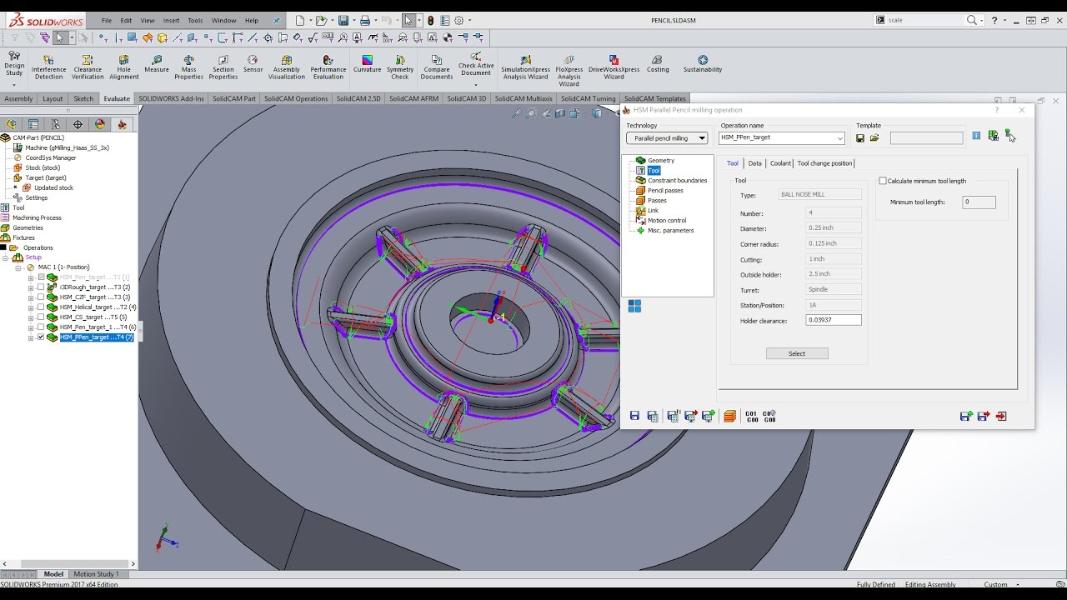Expand the HSM_PPen_target operation node
Image resolution: width=1067 pixels, height=600 pixels.
31,337
